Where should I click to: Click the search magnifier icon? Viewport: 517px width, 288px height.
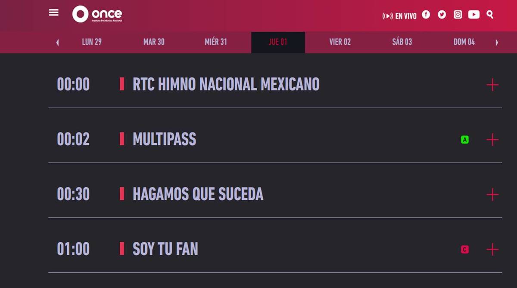coord(490,15)
